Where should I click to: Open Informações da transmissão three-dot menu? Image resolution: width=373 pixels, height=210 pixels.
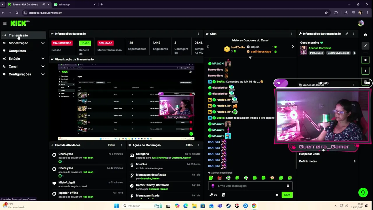[354, 34]
